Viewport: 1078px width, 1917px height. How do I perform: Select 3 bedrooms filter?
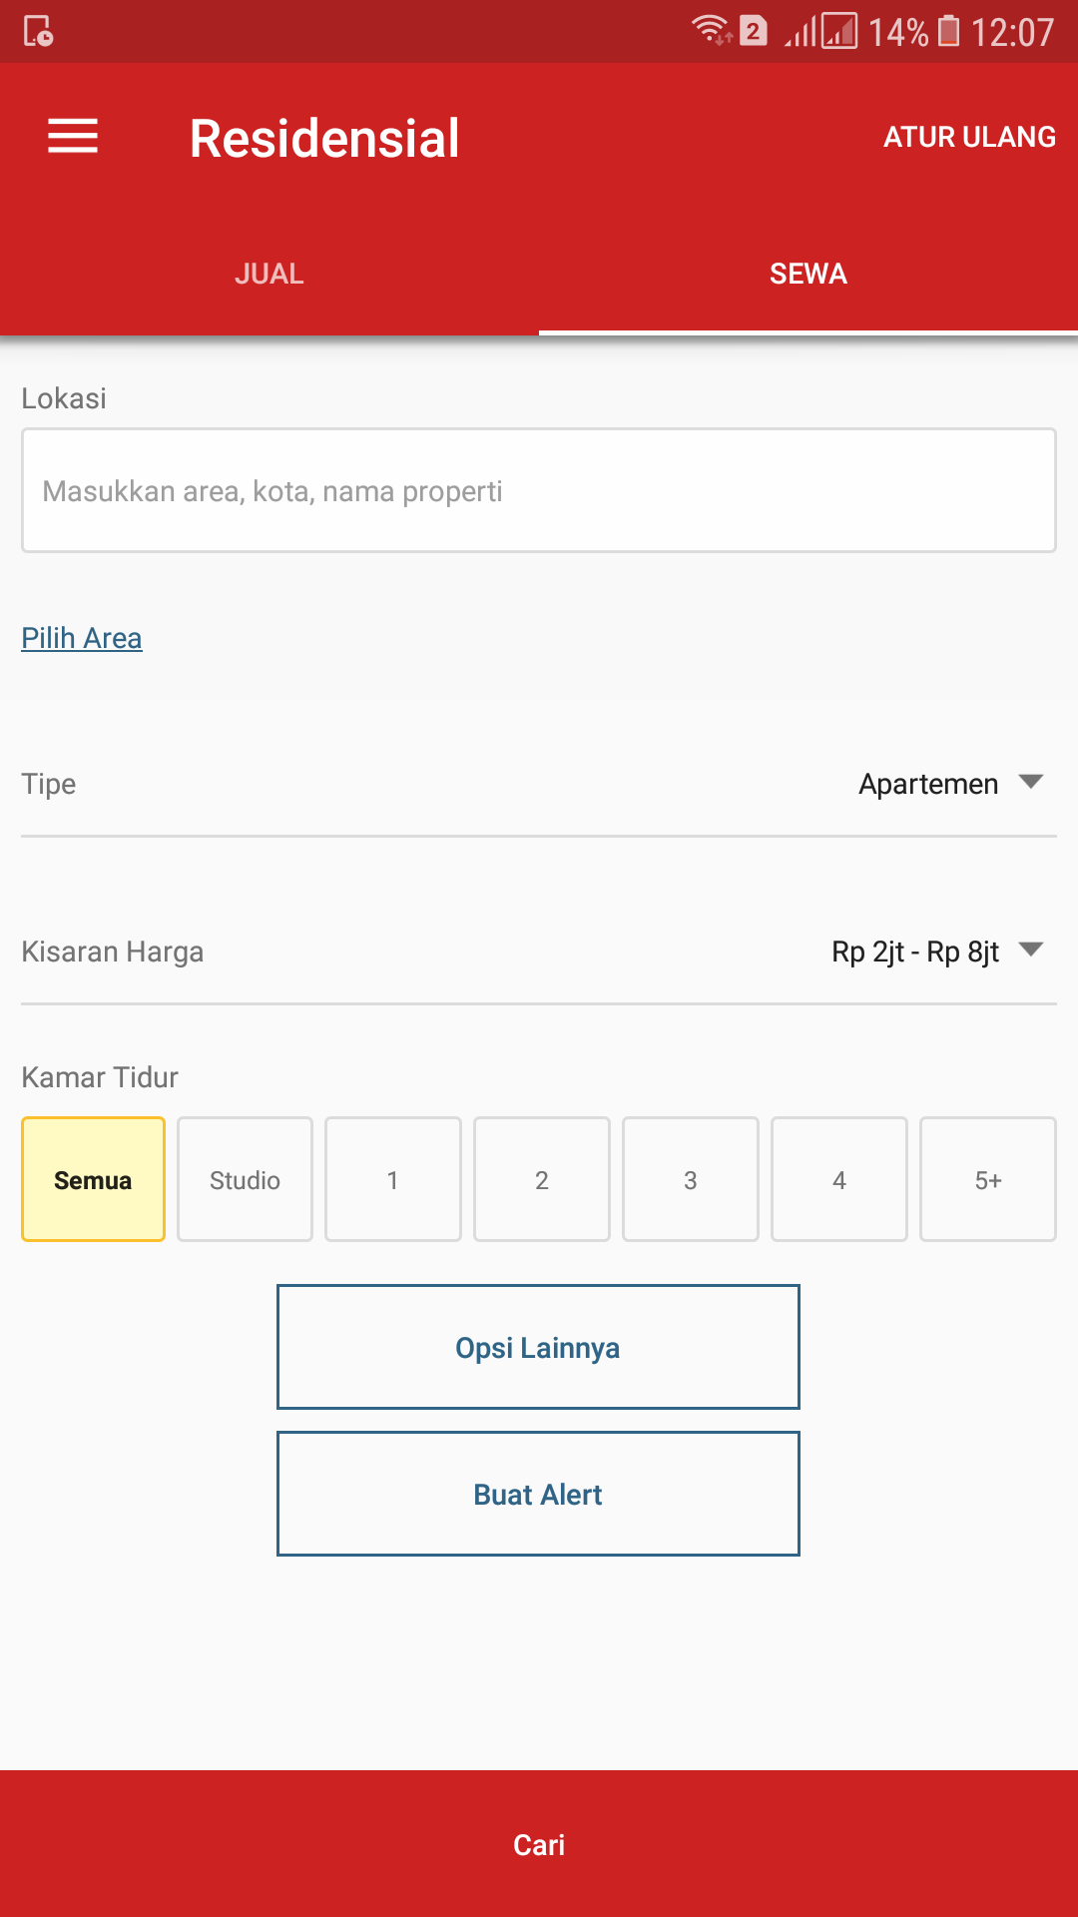click(690, 1179)
